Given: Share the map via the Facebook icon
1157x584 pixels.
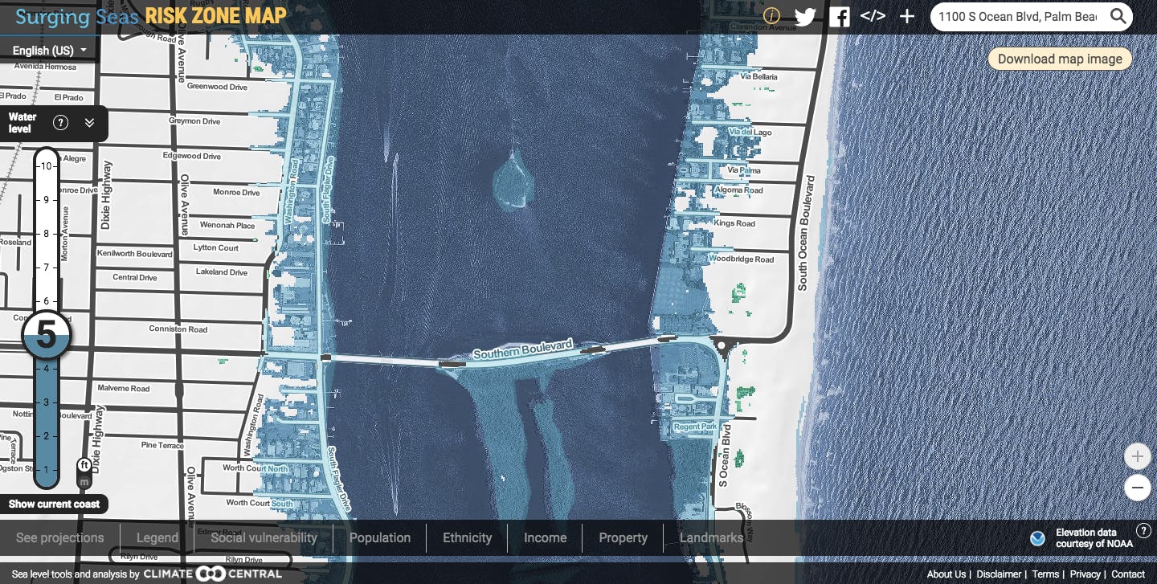Looking at the screenshot, I should [840, 17].
